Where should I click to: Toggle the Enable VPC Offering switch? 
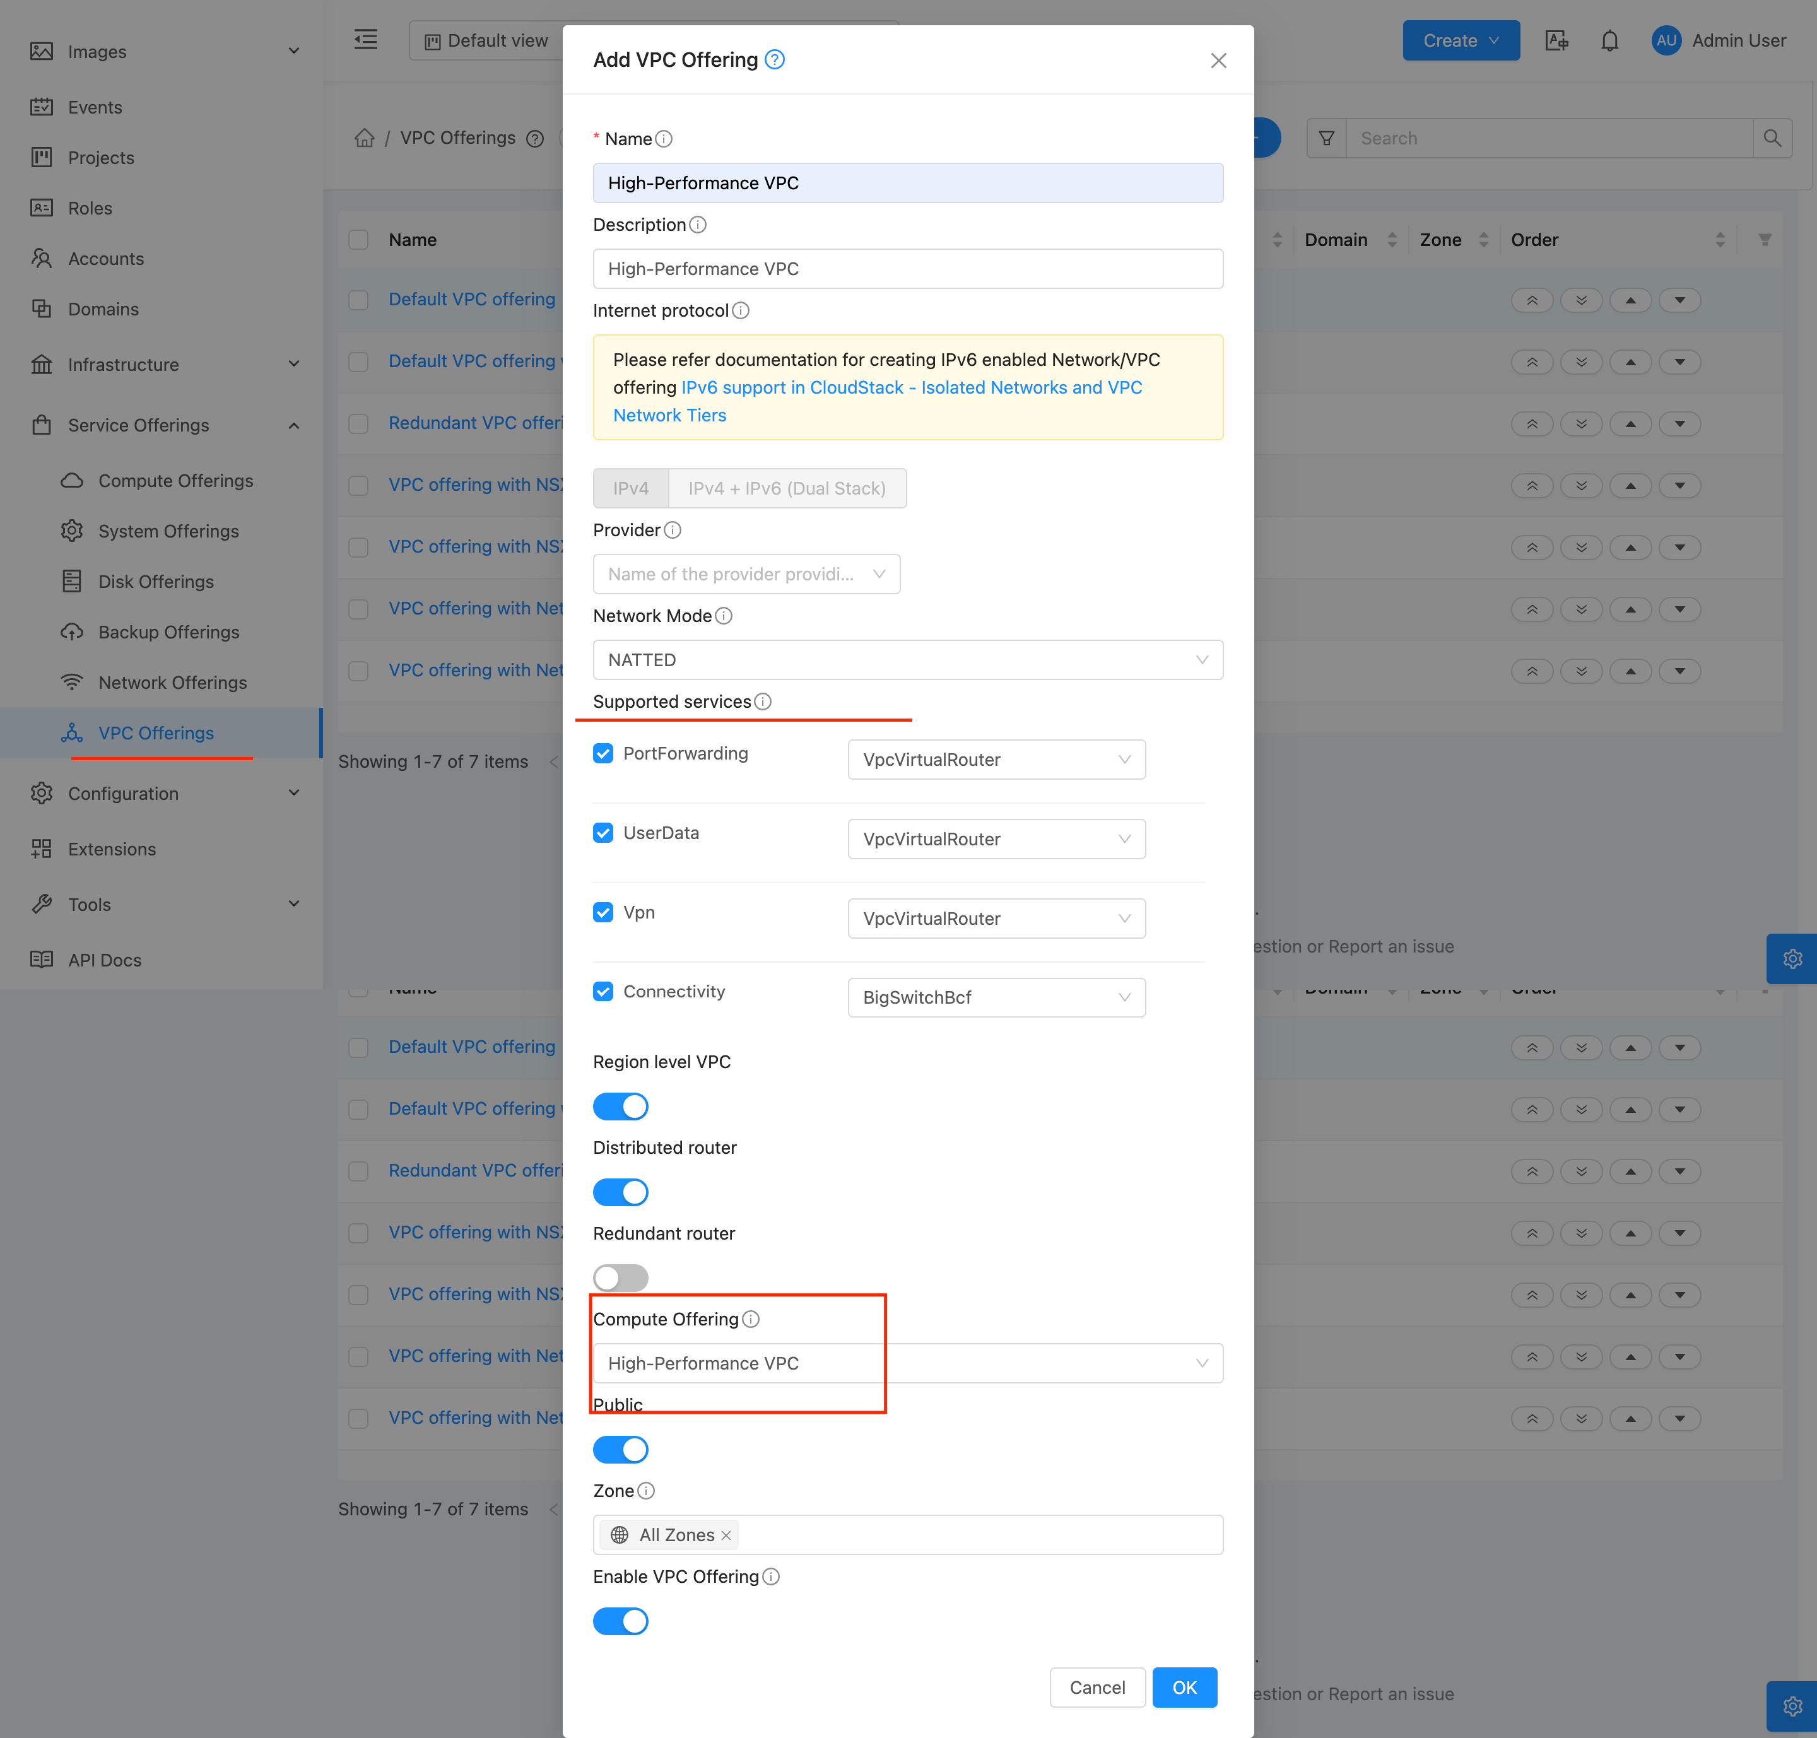(621, 1621)
